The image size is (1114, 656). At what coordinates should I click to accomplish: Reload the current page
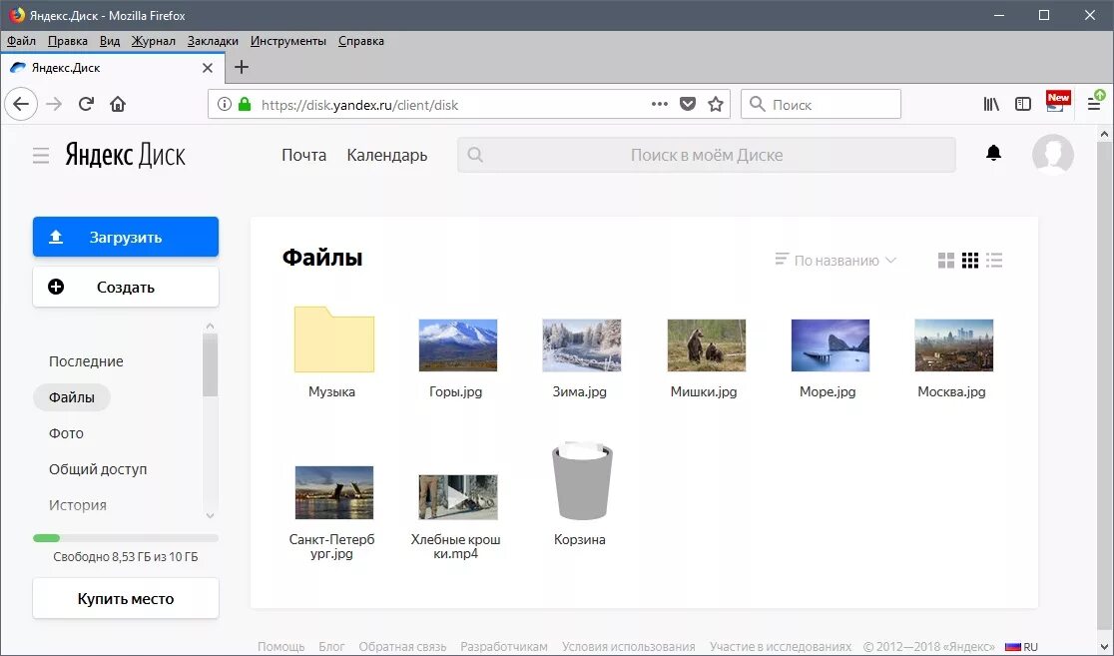[86, 104]
